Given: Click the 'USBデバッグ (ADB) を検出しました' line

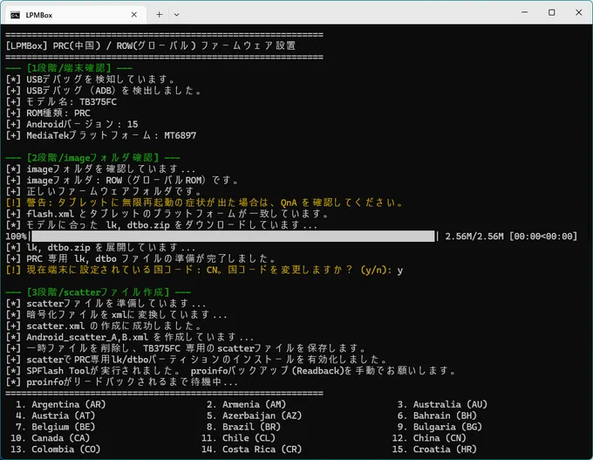Looking at the screenshot, I should [x=104, y=91].
